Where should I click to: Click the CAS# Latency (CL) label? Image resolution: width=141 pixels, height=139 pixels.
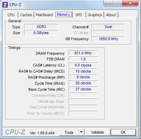click(49, 65)
